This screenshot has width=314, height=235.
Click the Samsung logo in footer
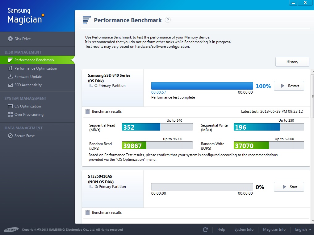click(11, 229)
